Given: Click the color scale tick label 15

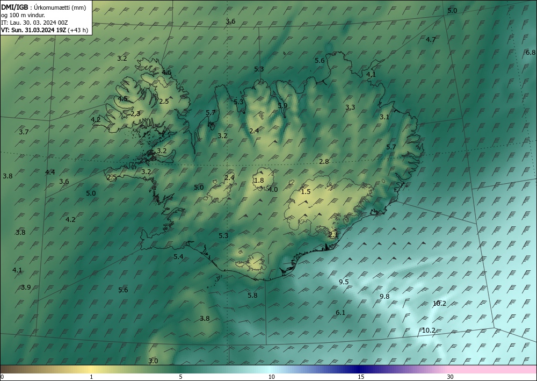Looking at the screenshot, I should coord(361,377).
